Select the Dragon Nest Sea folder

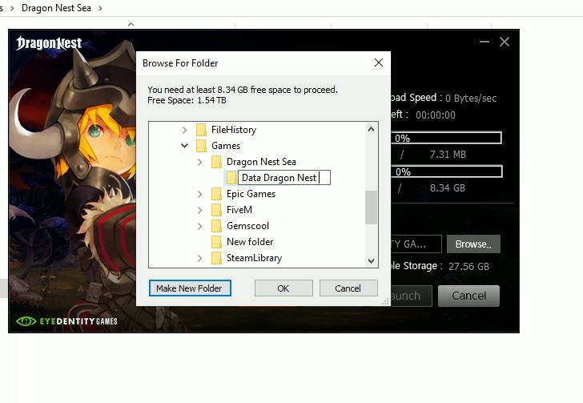click(x=261, y=162)
